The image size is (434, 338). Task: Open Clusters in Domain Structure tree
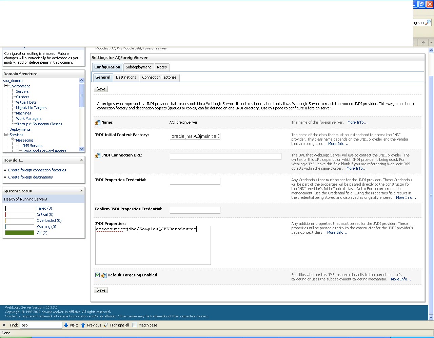point(23,97)
